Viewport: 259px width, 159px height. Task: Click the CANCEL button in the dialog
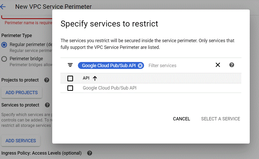click(181, 119)
